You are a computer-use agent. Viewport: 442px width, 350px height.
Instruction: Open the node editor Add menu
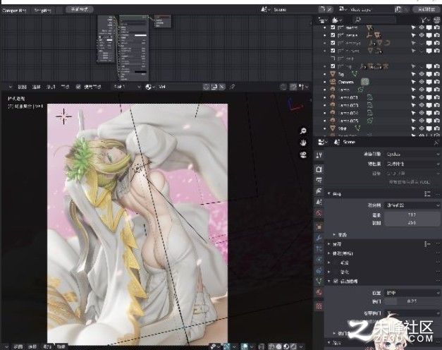click(51, 87)
